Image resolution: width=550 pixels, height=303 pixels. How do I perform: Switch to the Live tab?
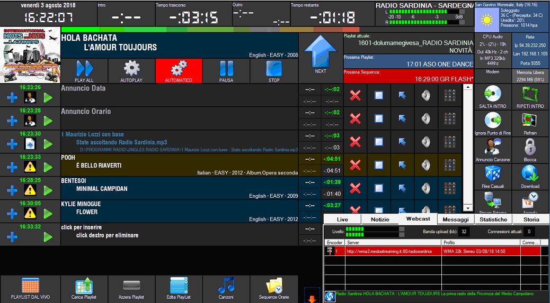(342, 219)
